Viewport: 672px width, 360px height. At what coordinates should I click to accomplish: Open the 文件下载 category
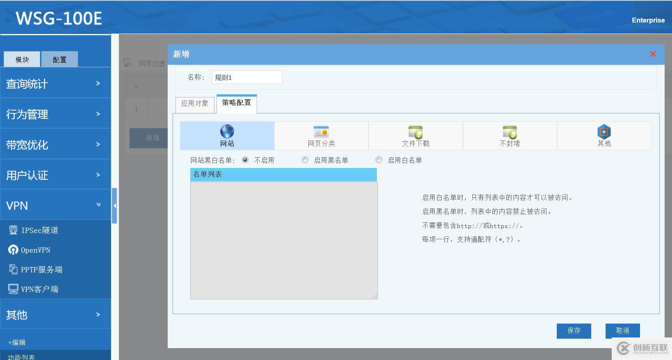point(416,136)
